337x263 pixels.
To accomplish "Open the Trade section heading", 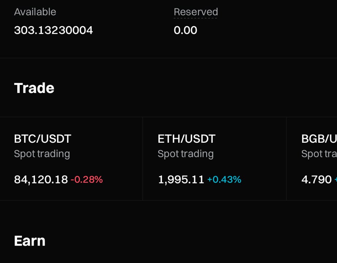I will pos(34,88).
